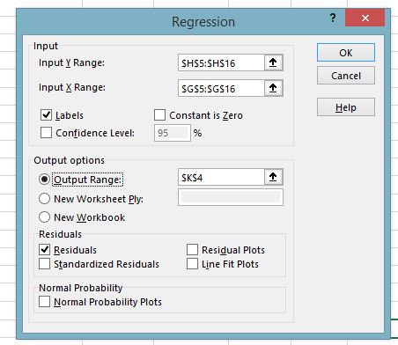The width and height of the screenshot is (398, 345).
Task: Click OK to run the regression
Action: 346,53
